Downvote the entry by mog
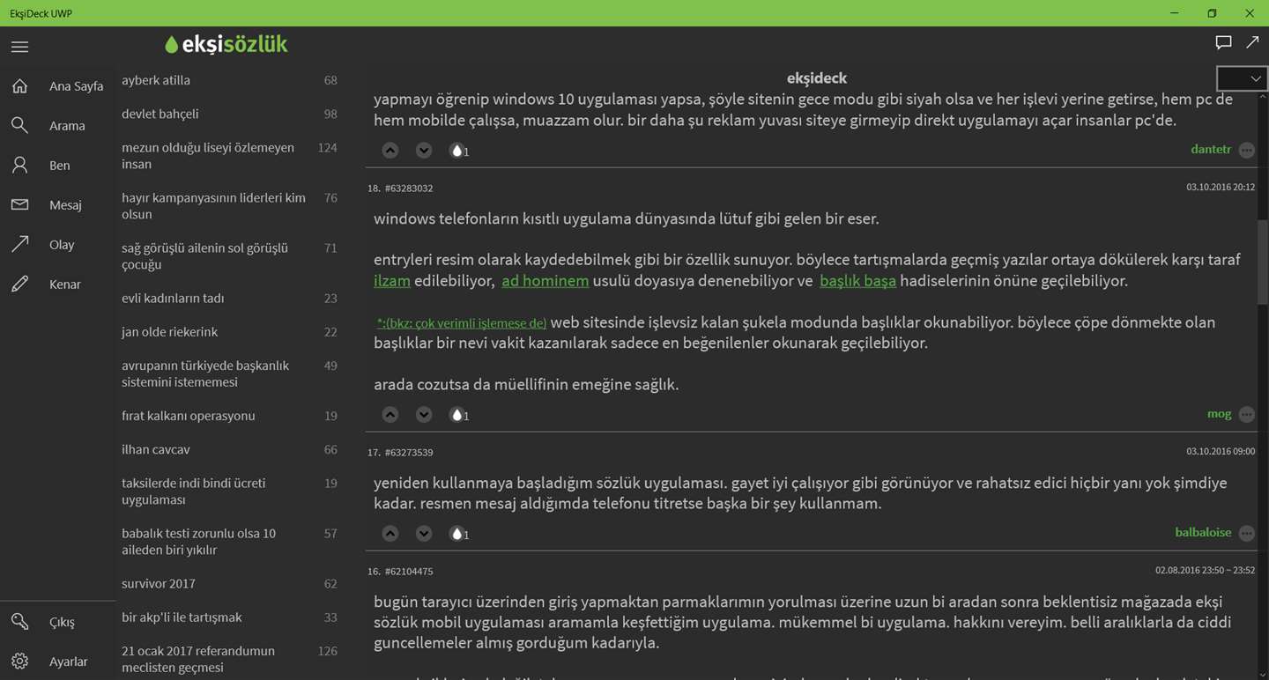 (424, 414)
